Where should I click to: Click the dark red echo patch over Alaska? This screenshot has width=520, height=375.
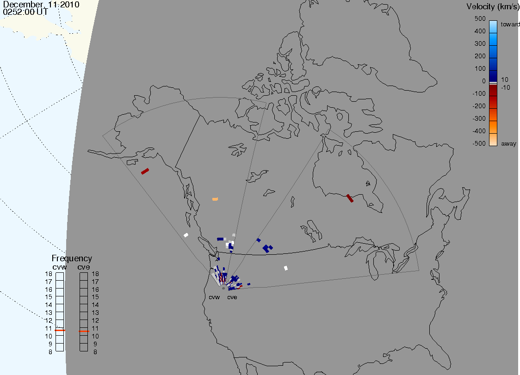145,172
